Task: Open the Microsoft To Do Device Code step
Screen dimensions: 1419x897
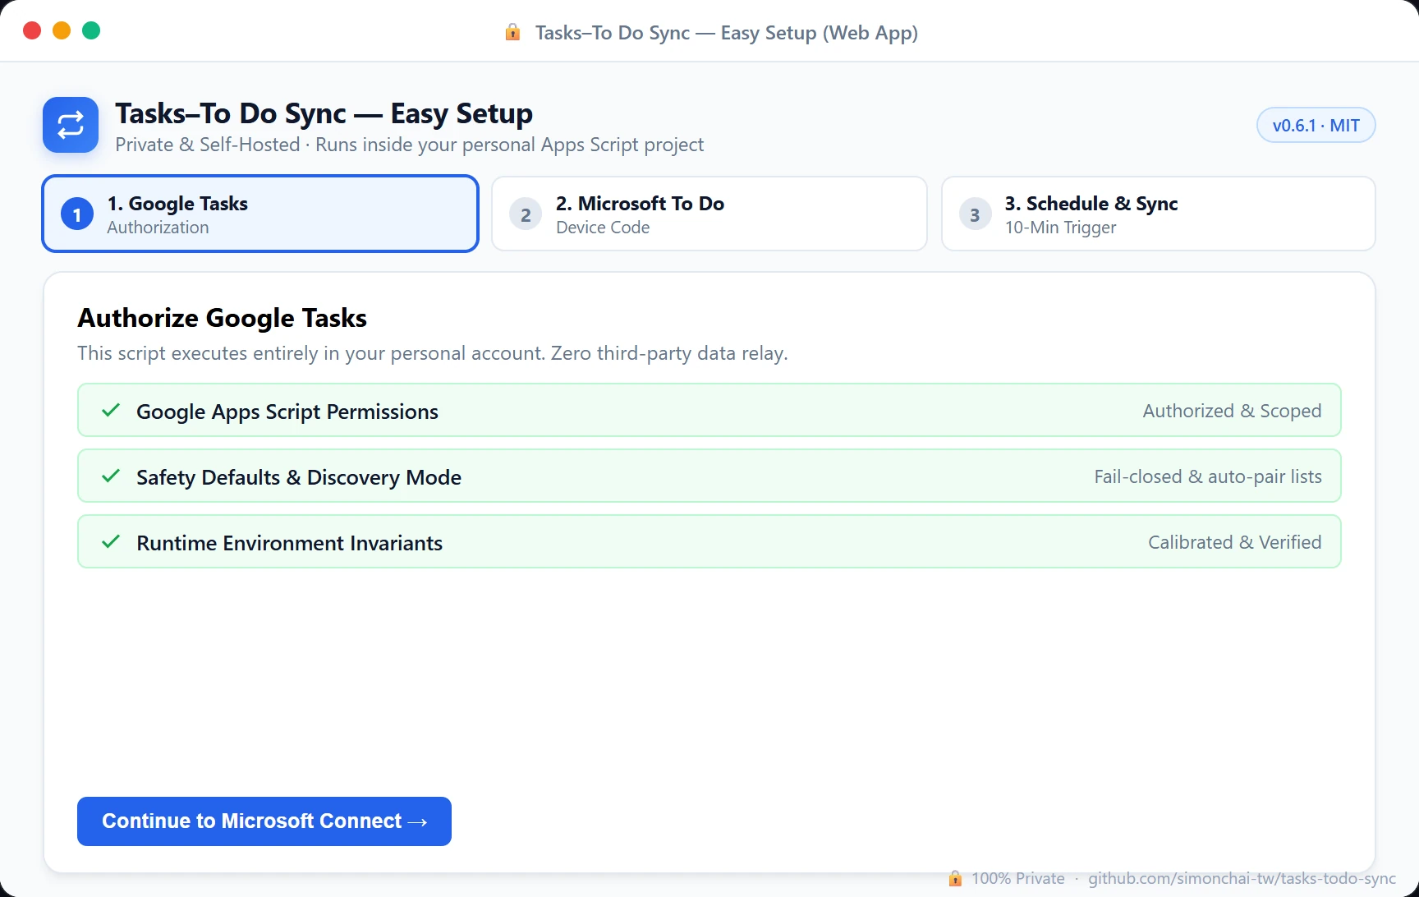Action: 709,214
